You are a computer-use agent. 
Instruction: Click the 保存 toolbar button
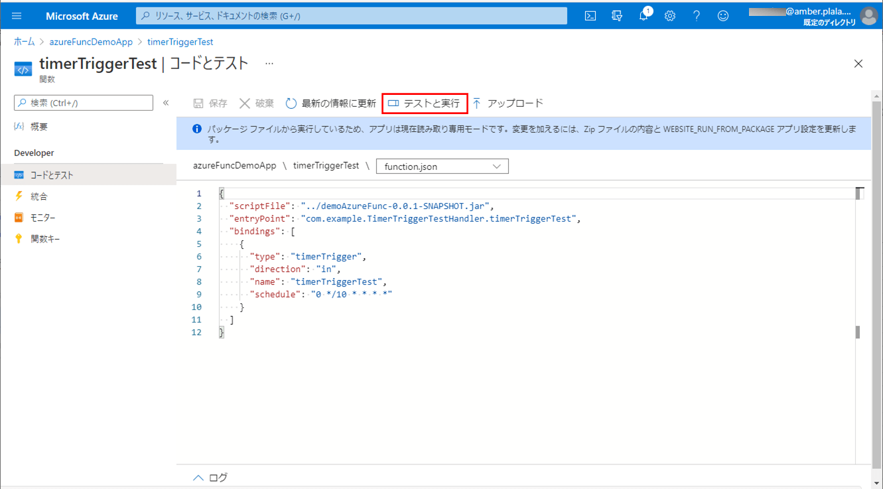pyautogui.click(x=210, y=104)
